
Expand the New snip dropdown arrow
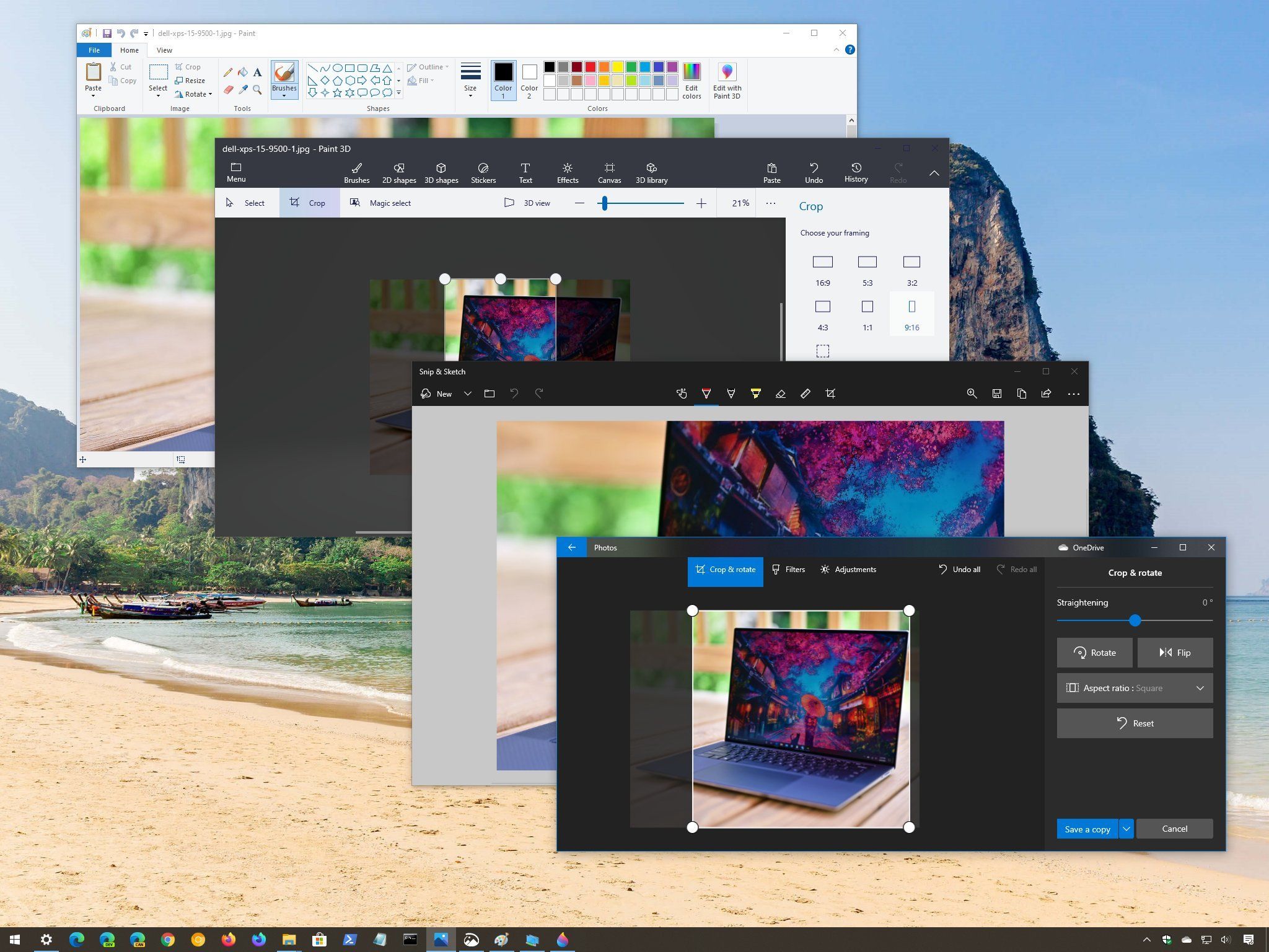(468, 394)
